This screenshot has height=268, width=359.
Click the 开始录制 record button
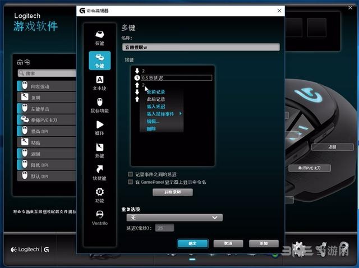coord(173,192)
